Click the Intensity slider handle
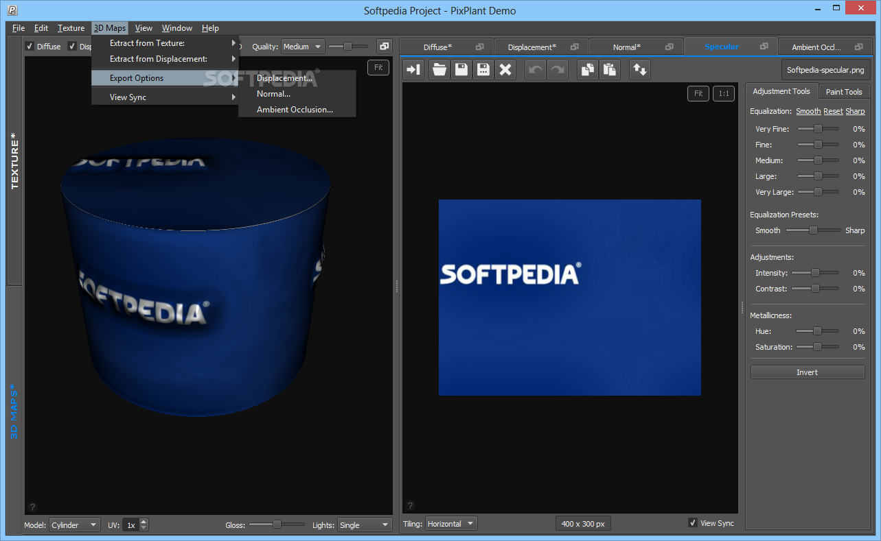Image resolution: width=881 pixels, height=541 pixels. click(x=815, y=273)
